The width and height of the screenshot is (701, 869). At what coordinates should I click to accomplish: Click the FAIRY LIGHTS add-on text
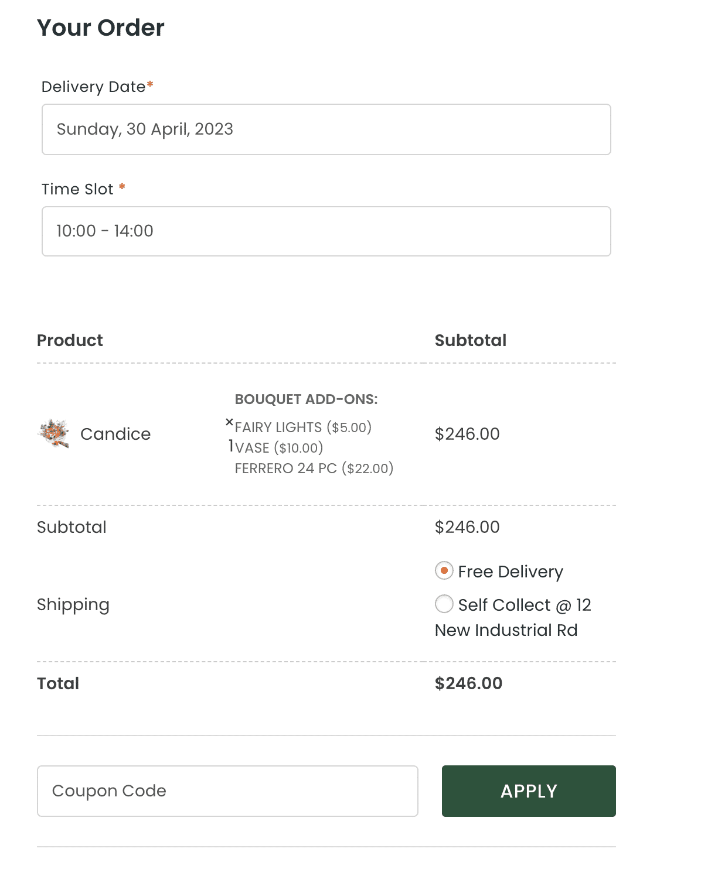click(302, 427)
